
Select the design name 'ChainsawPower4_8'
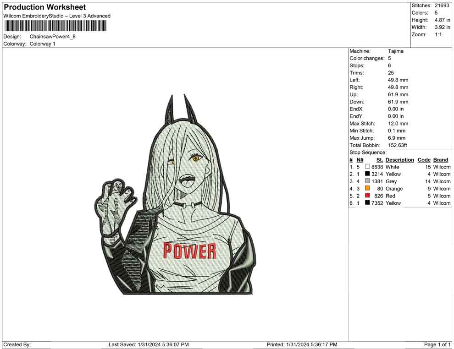coord(53,37)
